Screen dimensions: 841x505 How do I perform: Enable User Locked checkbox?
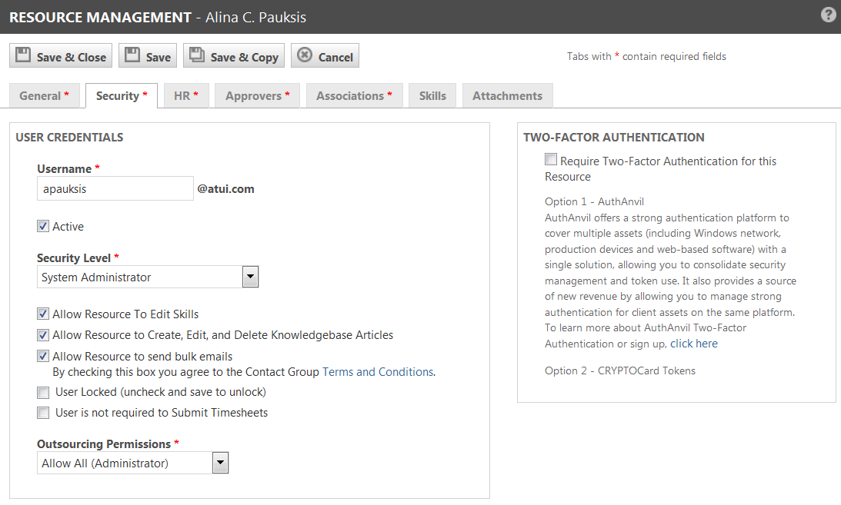(x=43, y=392)
